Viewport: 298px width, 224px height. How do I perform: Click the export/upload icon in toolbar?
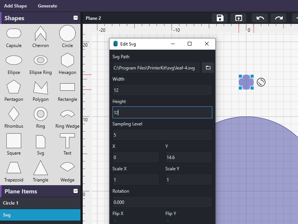pos(238,18)
